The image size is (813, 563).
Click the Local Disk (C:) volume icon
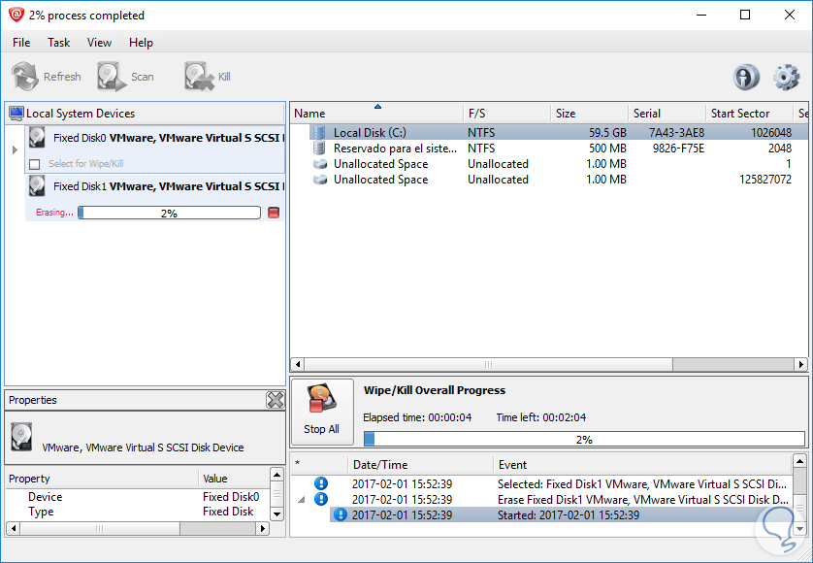319,132
